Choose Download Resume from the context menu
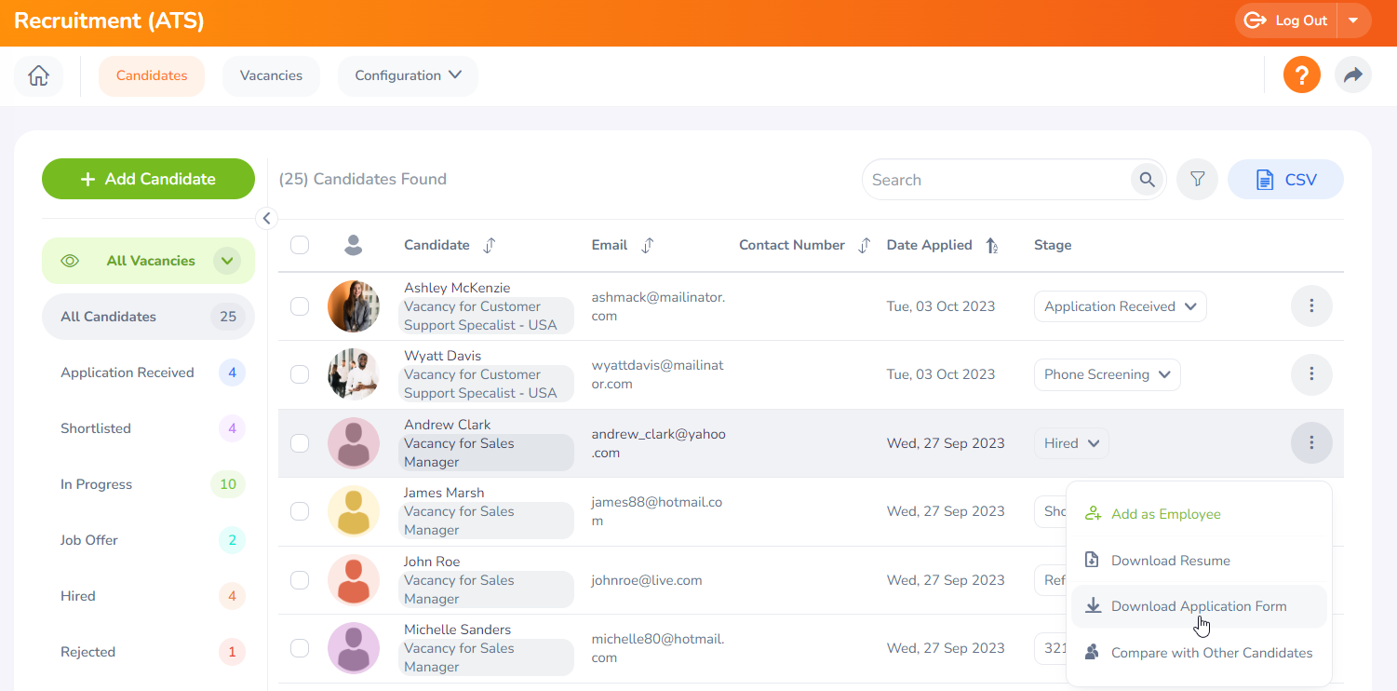 point(1170,561)
